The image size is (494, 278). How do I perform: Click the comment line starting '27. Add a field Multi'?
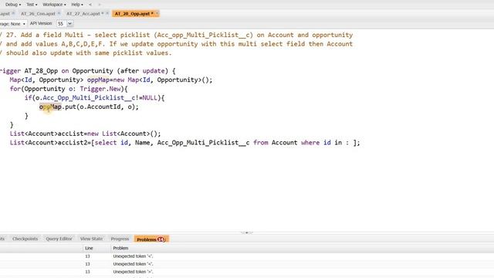[177, 35]
